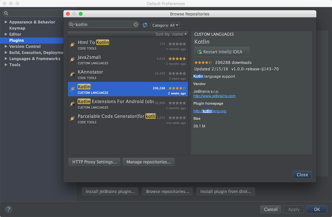Click star rating in Kotlin details panel
Viewport: 332px width, 217px height.
pyautogui.click(x=203, y=62)
